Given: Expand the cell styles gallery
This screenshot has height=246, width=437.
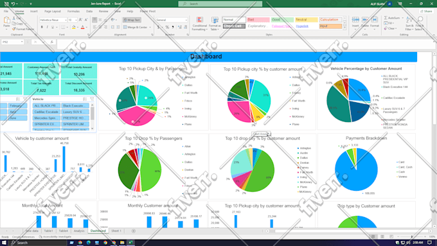Looking at the screenshot, I should pos(344,28).
